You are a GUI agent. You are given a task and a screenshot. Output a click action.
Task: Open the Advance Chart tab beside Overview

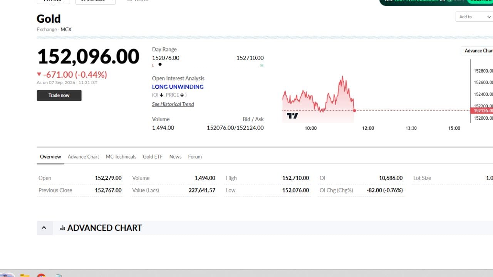(83, 157)
